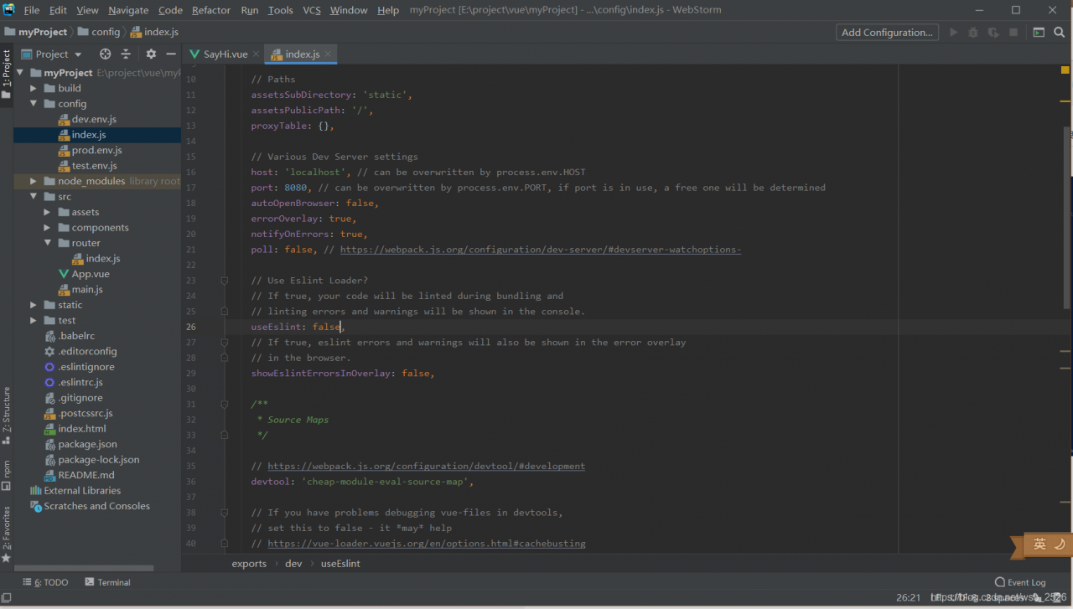1073x609 pixels.
Task: Click the Stop square icon
Action: pyautogui.click(x=1013, y=32)
